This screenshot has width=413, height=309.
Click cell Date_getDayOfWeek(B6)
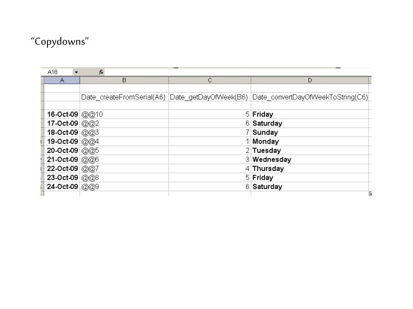pyautogui.click(x=210, y=97)
